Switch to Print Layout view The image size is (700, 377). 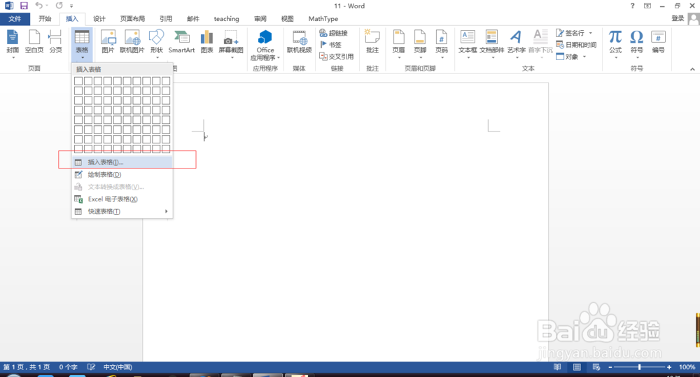[577, 367]
